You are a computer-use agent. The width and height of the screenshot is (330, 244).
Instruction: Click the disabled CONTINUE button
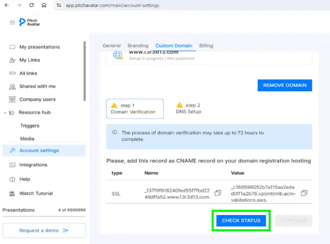293,220
